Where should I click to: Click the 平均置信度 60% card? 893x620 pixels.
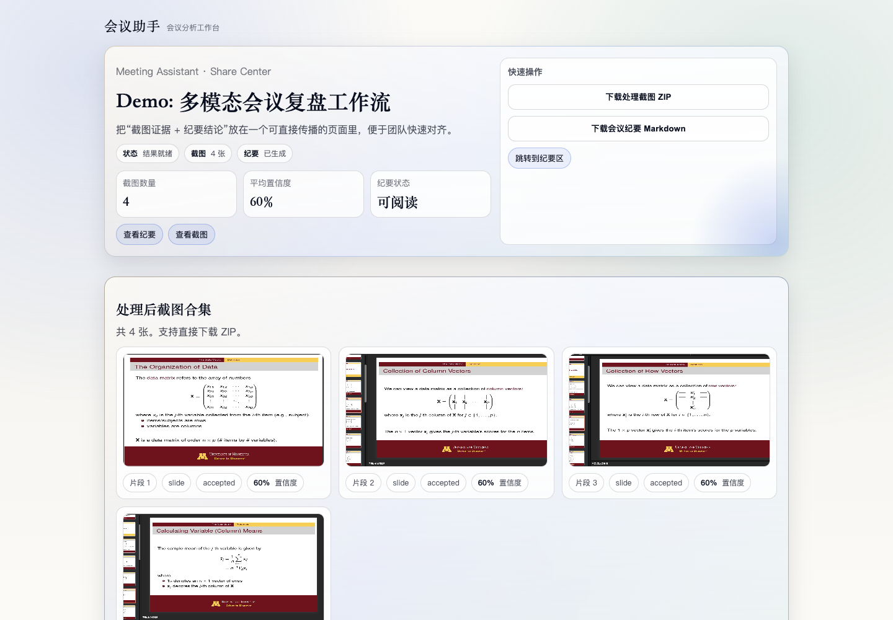pos(303,194)
